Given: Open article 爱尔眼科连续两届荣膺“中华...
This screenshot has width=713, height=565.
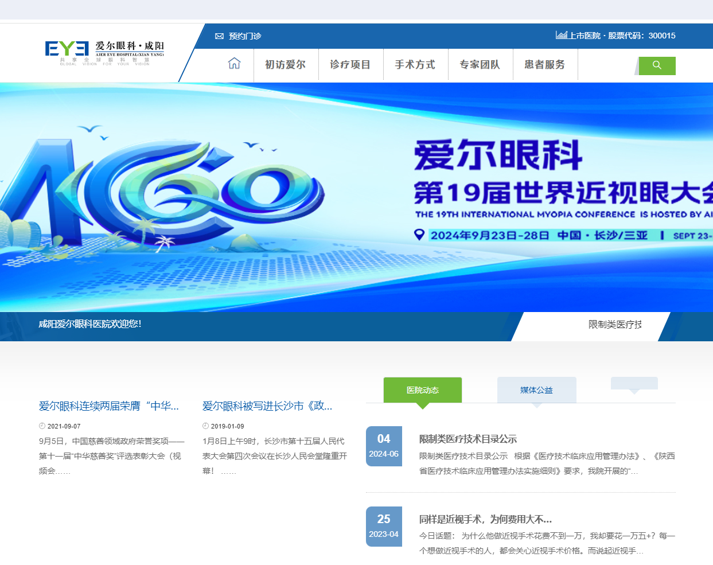Looking at the screenshot, I should [109, 406].
